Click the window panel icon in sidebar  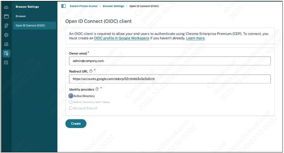point(6,17)
